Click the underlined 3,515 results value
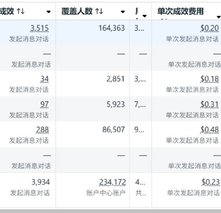The height and width of the screenshot is (213, 221). (39, 28)
